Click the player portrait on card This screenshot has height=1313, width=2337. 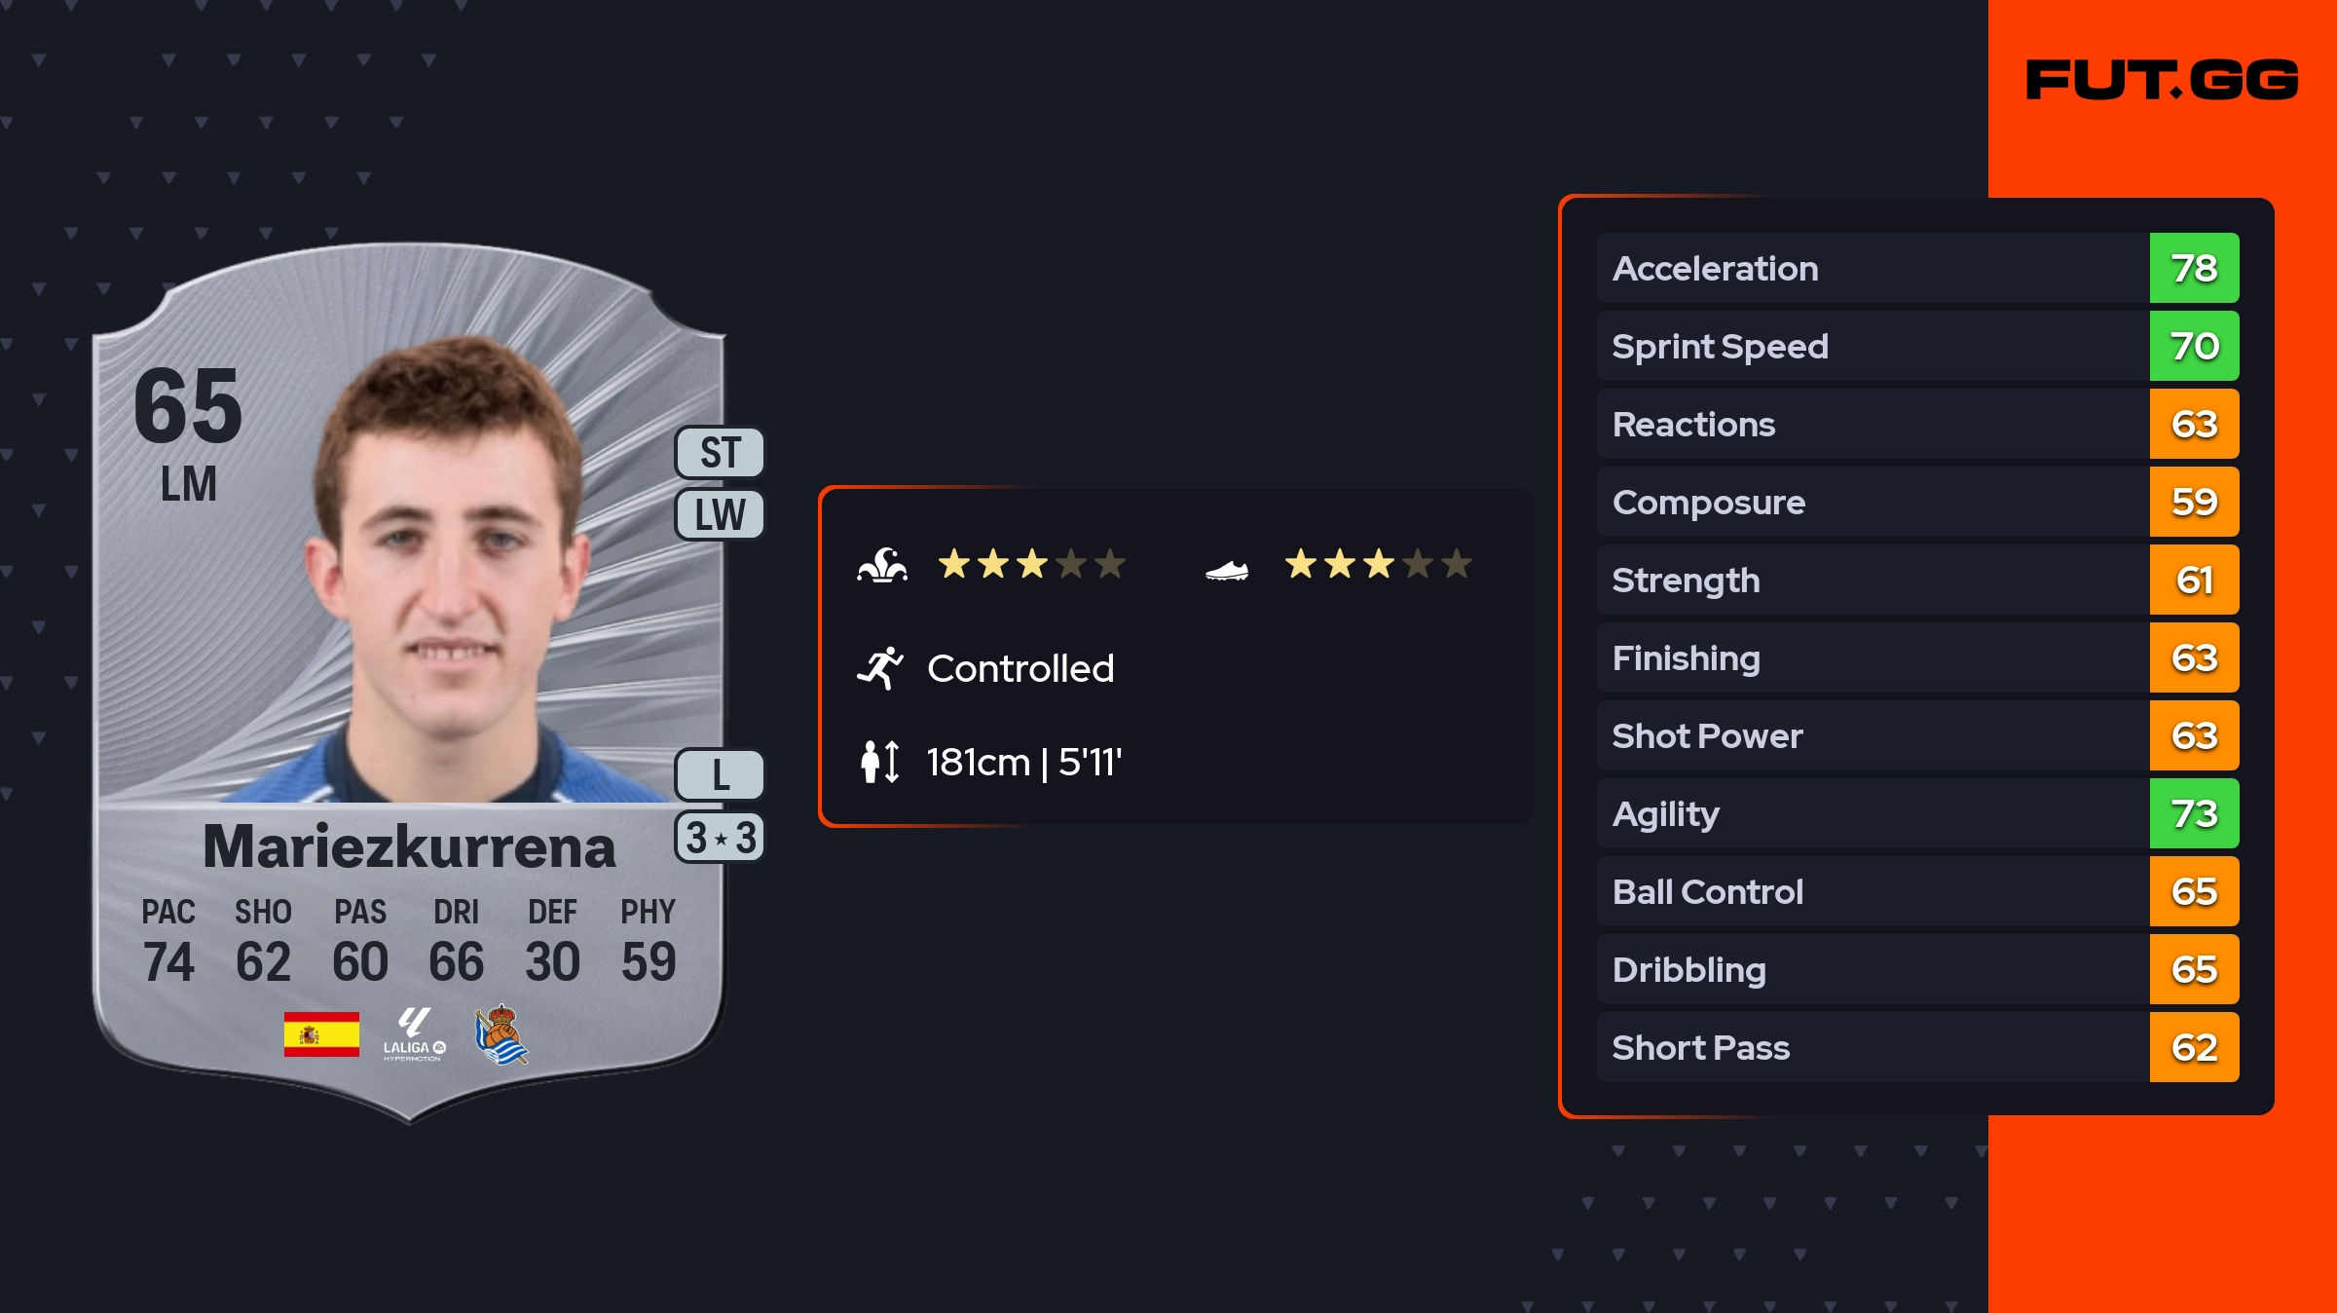tap(448, 575)
